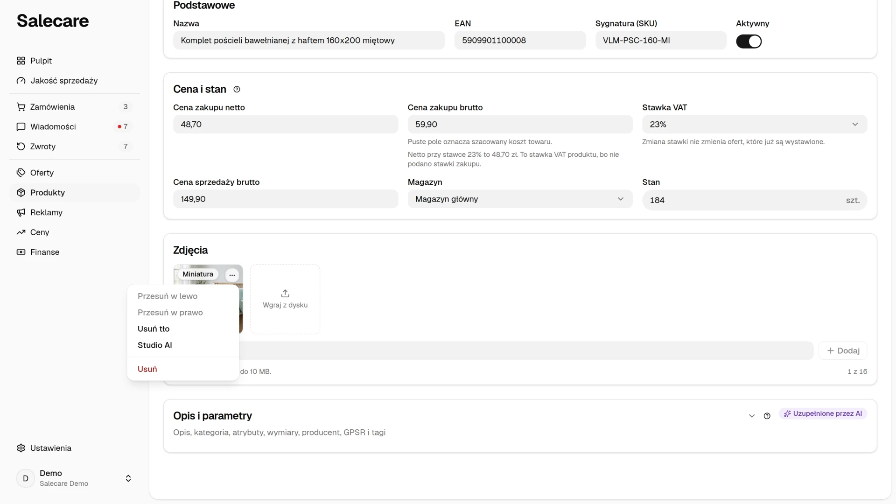
Task: Click the Zwroty return arrow icon
Action: pos(21,147)
